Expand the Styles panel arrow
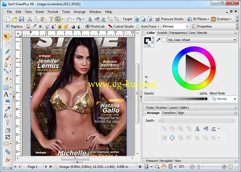Screen dimensions: 241x172 [235, 107]
